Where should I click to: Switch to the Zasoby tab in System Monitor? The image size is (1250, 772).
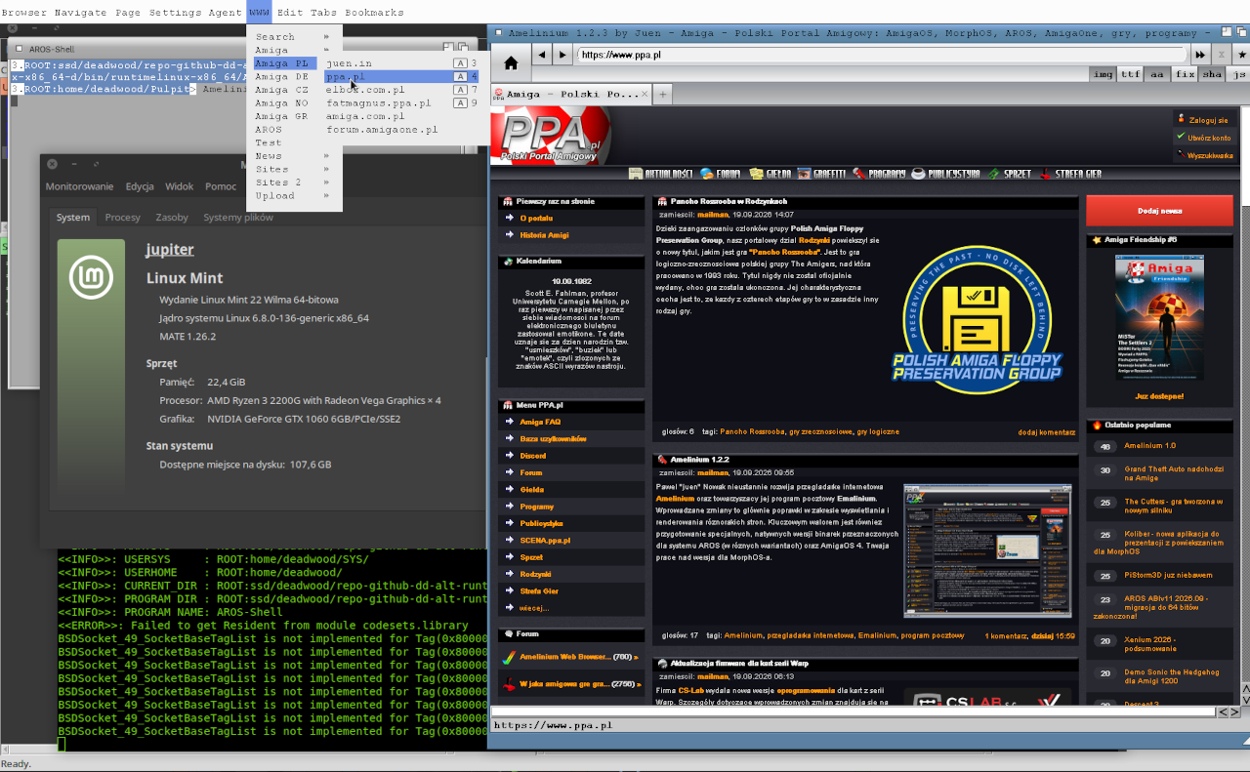pyautogui.click(x=172, y=218)
